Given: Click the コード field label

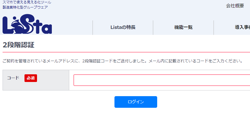Looking at the screenshot, I should [13, 78].
